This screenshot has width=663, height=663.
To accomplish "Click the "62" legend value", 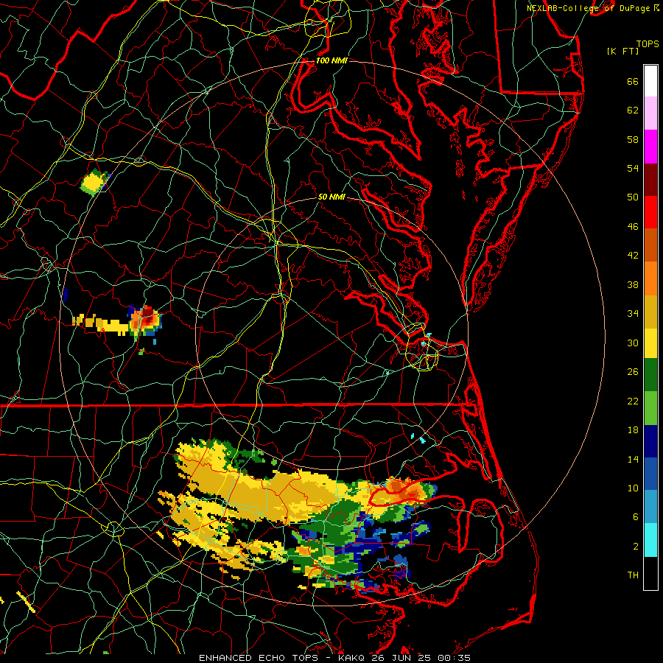I will tap(633, 110).
